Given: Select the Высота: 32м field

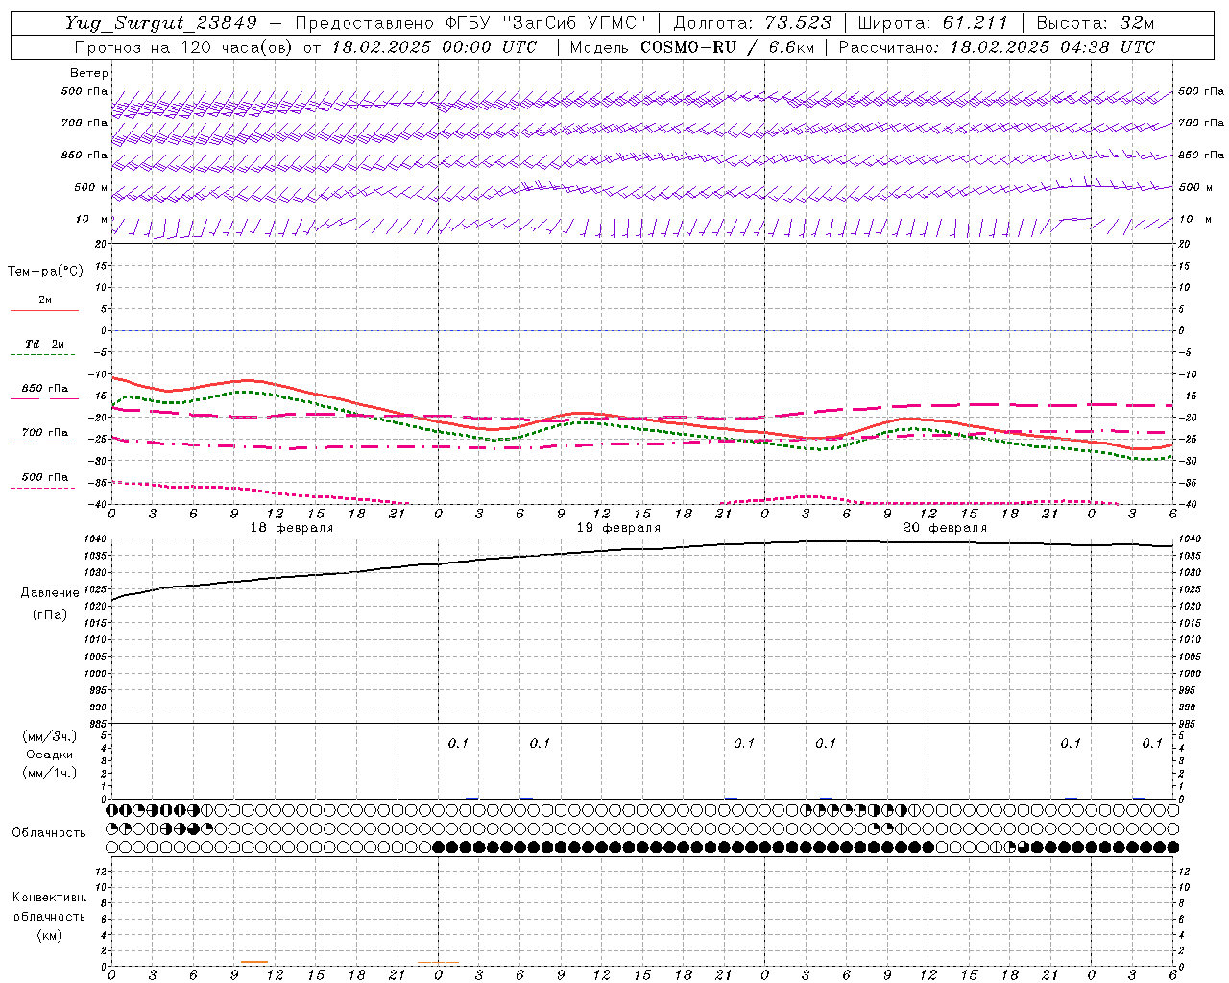Looking at the screenshot, I should (x=1096, y=23).
